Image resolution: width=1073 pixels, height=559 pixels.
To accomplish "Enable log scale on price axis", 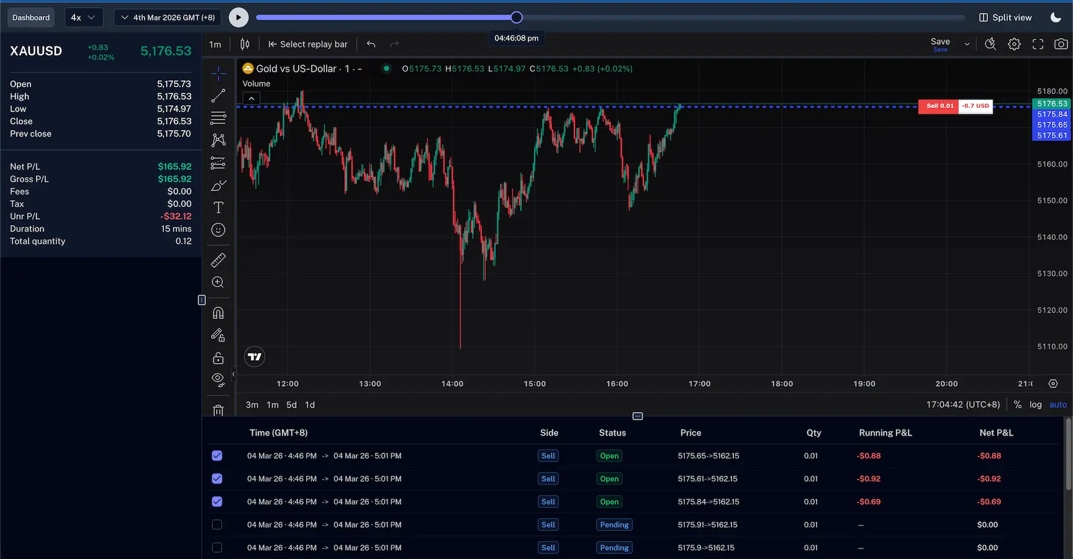I will click(x=1036, y=404).
